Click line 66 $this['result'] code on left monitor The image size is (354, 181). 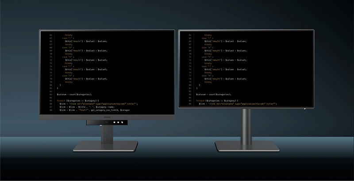[86, 41]
